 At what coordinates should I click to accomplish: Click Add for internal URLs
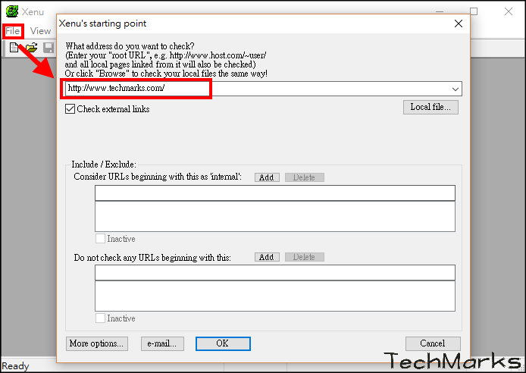click(x=266, y=177)
